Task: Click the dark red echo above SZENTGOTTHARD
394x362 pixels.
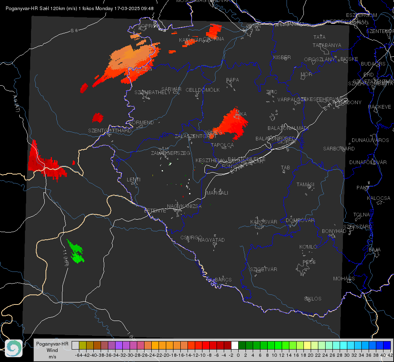Action: point(97,118)
